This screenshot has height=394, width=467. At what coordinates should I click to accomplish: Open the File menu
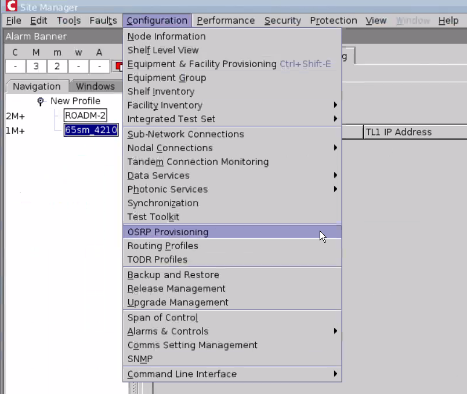tap(14, 20)
